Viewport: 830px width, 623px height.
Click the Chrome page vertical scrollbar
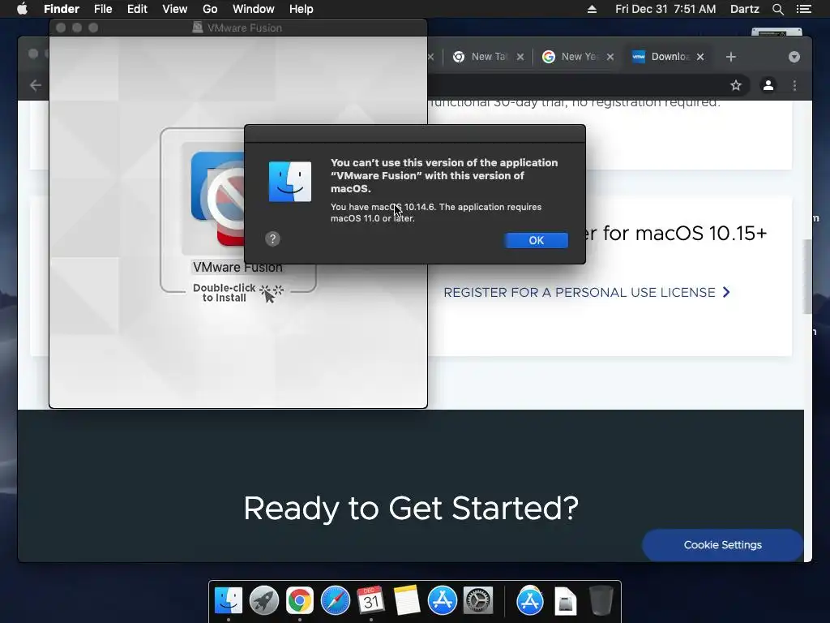(807, 277)
